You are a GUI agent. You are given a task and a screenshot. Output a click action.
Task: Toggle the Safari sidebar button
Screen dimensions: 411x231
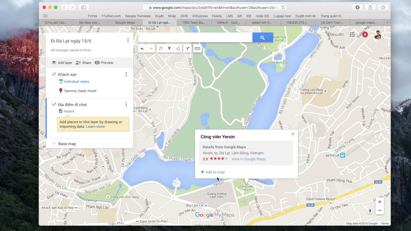[x=83, y=7]
